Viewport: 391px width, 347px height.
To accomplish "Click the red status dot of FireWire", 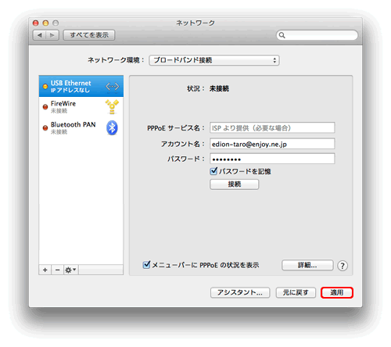I will pyautogui.click(x=45, y=107).
